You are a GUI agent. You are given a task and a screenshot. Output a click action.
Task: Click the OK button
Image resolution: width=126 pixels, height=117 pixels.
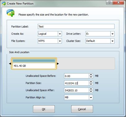pos(44,109)
